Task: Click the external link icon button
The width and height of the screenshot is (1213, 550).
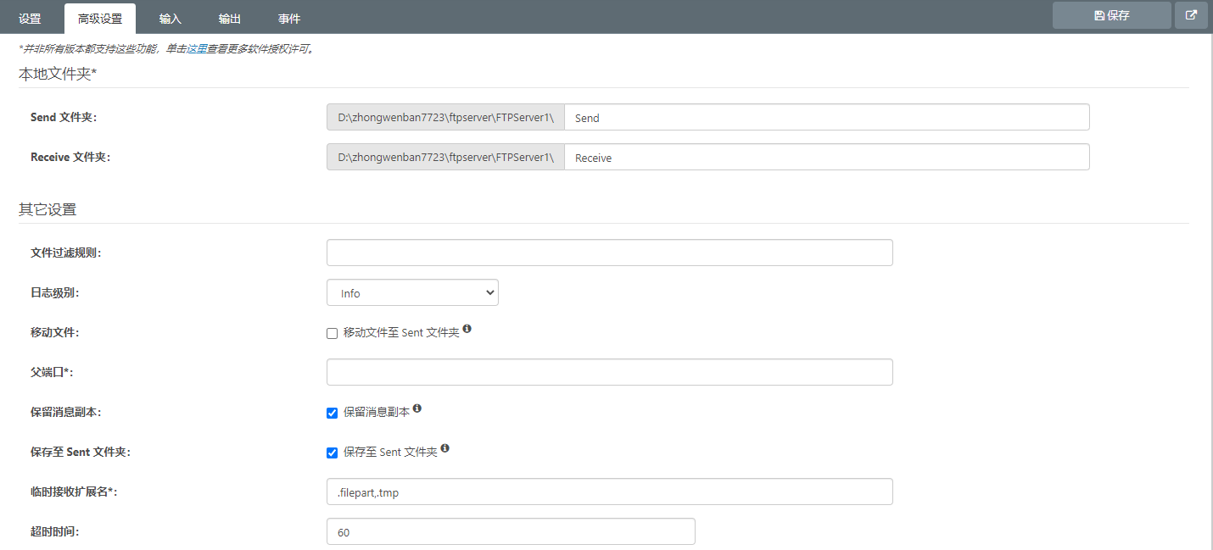Action: click(x=1191, y=15)
